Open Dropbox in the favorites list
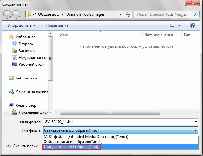 click(x=26, y=44)
